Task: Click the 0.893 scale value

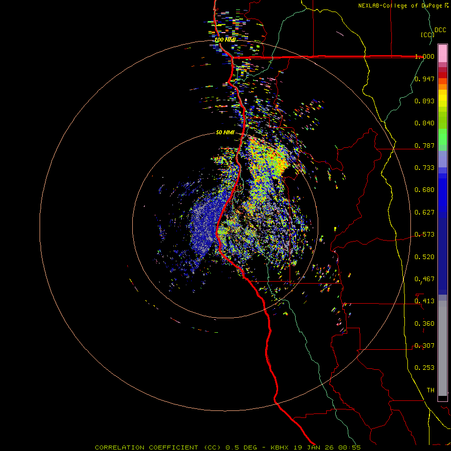Action: click(424, 101)
